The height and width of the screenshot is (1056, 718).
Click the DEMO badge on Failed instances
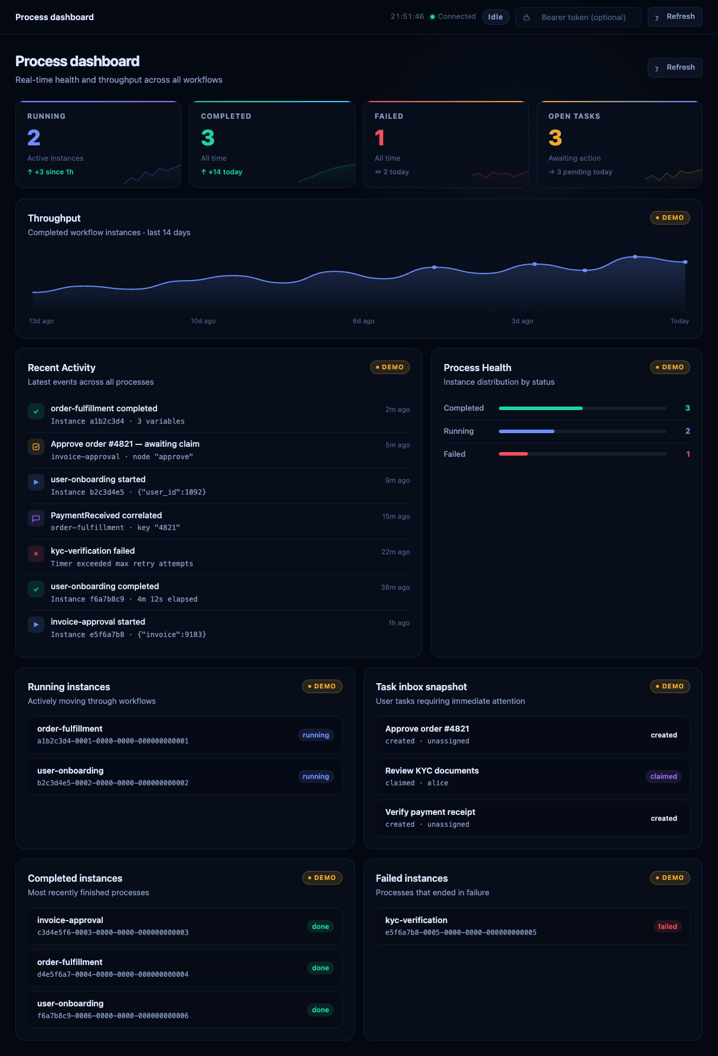point(670,878)
